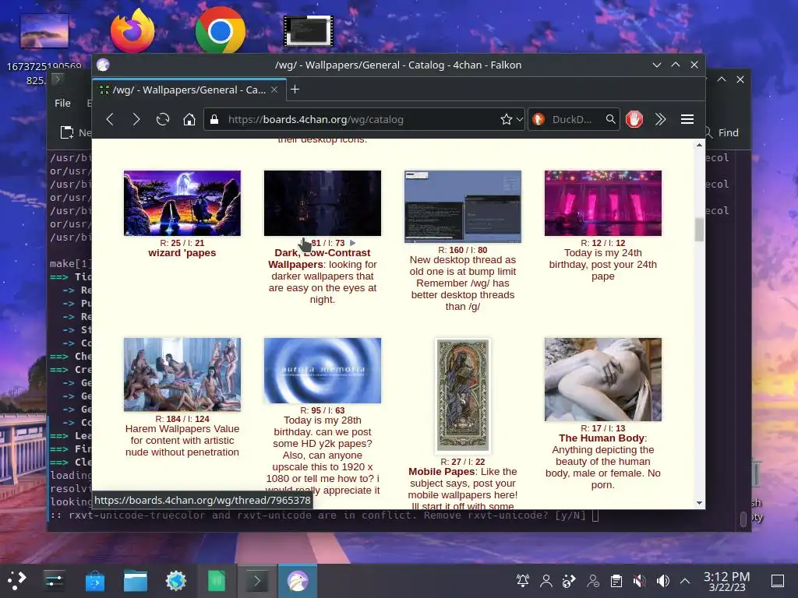This screenshot has height=598, width=798.
Task: Click the search magnifier icon in Falkon
Action: 611,119
